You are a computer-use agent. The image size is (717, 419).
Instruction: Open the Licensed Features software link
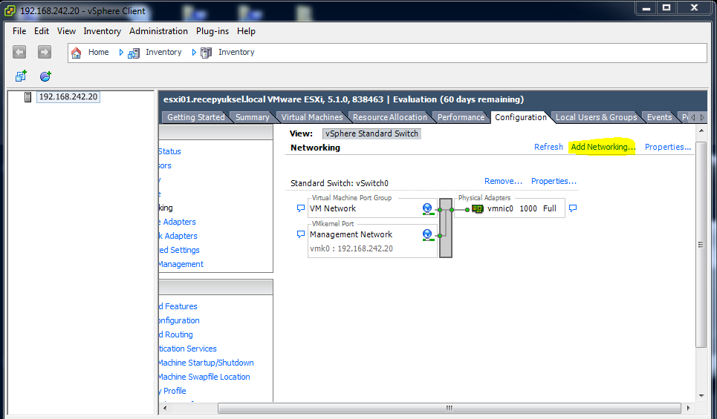pyautogui.click(x=178, y=306)
